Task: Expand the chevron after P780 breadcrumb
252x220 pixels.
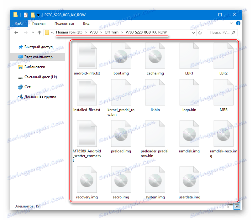Action: [101, 33]
